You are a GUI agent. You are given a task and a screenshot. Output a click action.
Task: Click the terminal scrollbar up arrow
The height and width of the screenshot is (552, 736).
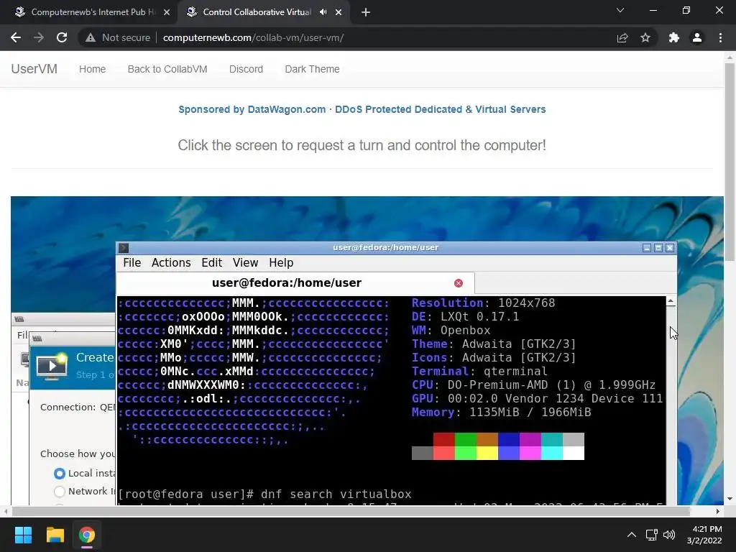point(671,301)
